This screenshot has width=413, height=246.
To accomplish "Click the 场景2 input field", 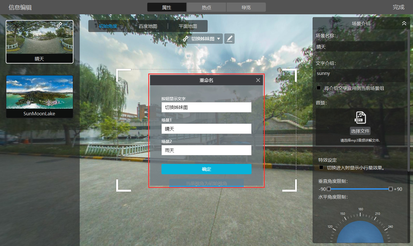I will tap(206, 150).
